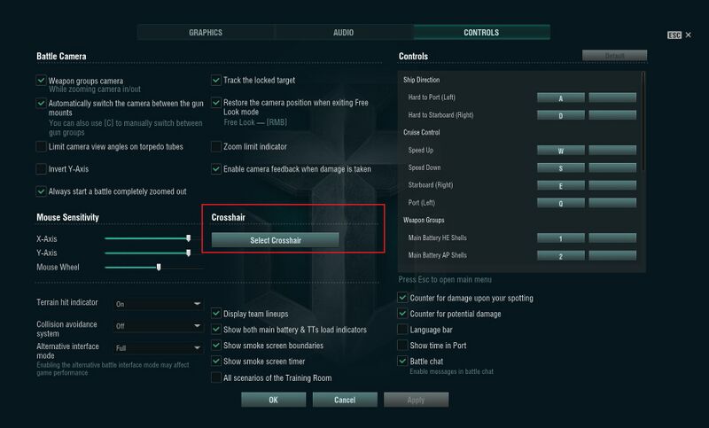This screenshot has height=428, width=709.
Task: Enable Language bar checkbox
Action: (402, 330)
